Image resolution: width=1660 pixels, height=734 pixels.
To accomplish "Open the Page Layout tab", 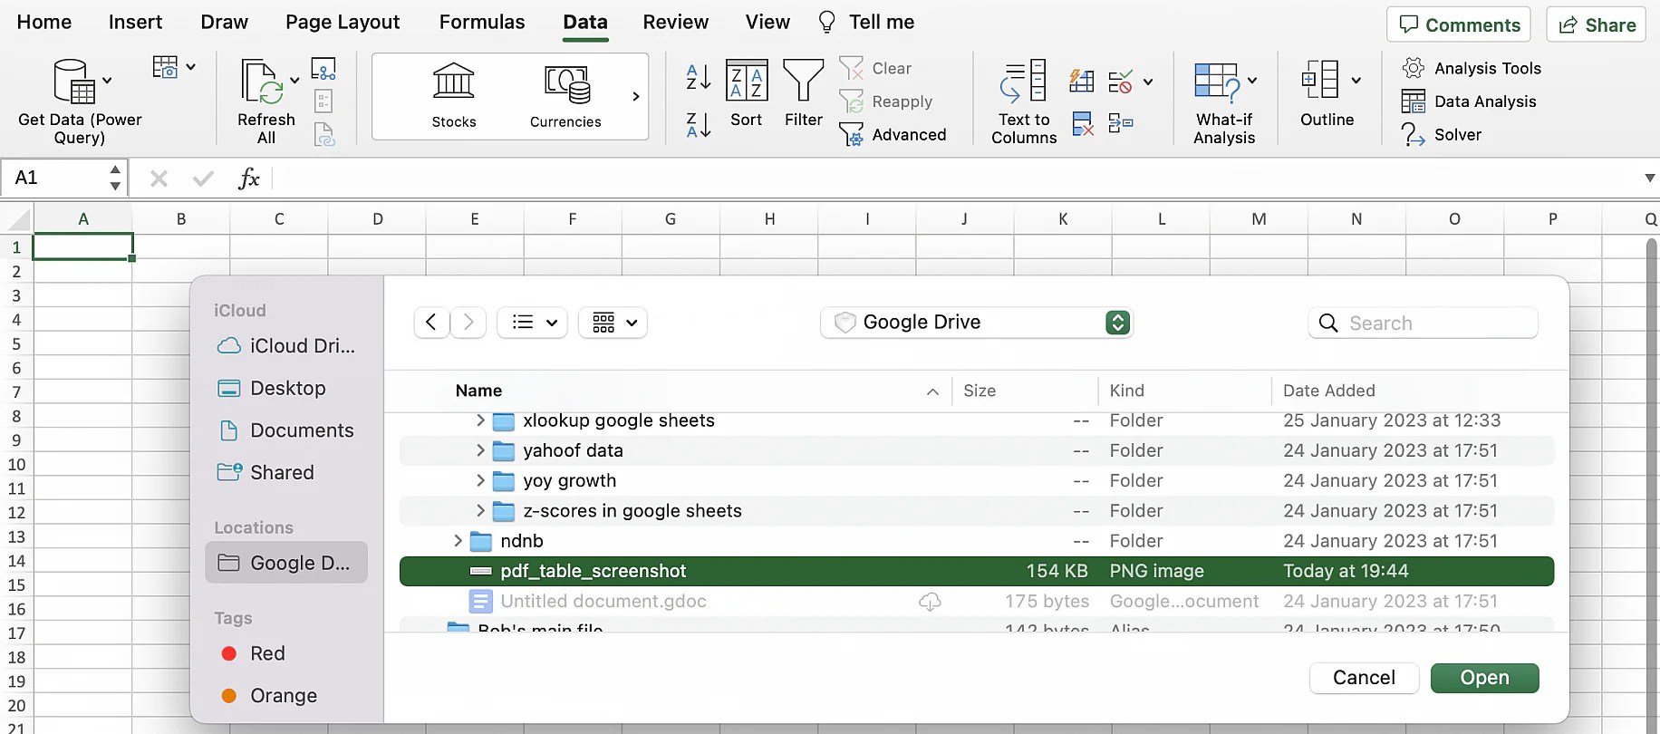I will click(x=343, y=22).
